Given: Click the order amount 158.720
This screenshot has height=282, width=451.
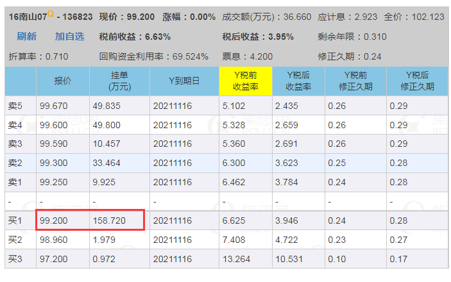Looking at the screenshot, I should click(x=109, y=220).
